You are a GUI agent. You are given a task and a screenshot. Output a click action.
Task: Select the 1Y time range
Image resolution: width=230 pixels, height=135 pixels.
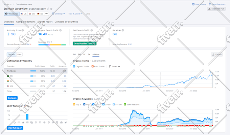(x=84, y=55)
